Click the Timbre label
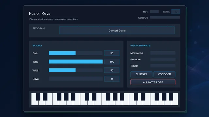This screenshot has height=117, width=209. click(134, 66)
